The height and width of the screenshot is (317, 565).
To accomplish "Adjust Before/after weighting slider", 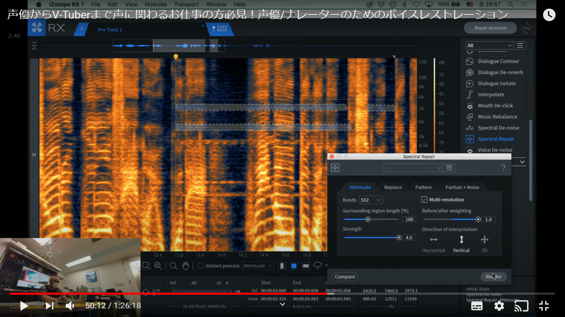I will coord(452,219).
